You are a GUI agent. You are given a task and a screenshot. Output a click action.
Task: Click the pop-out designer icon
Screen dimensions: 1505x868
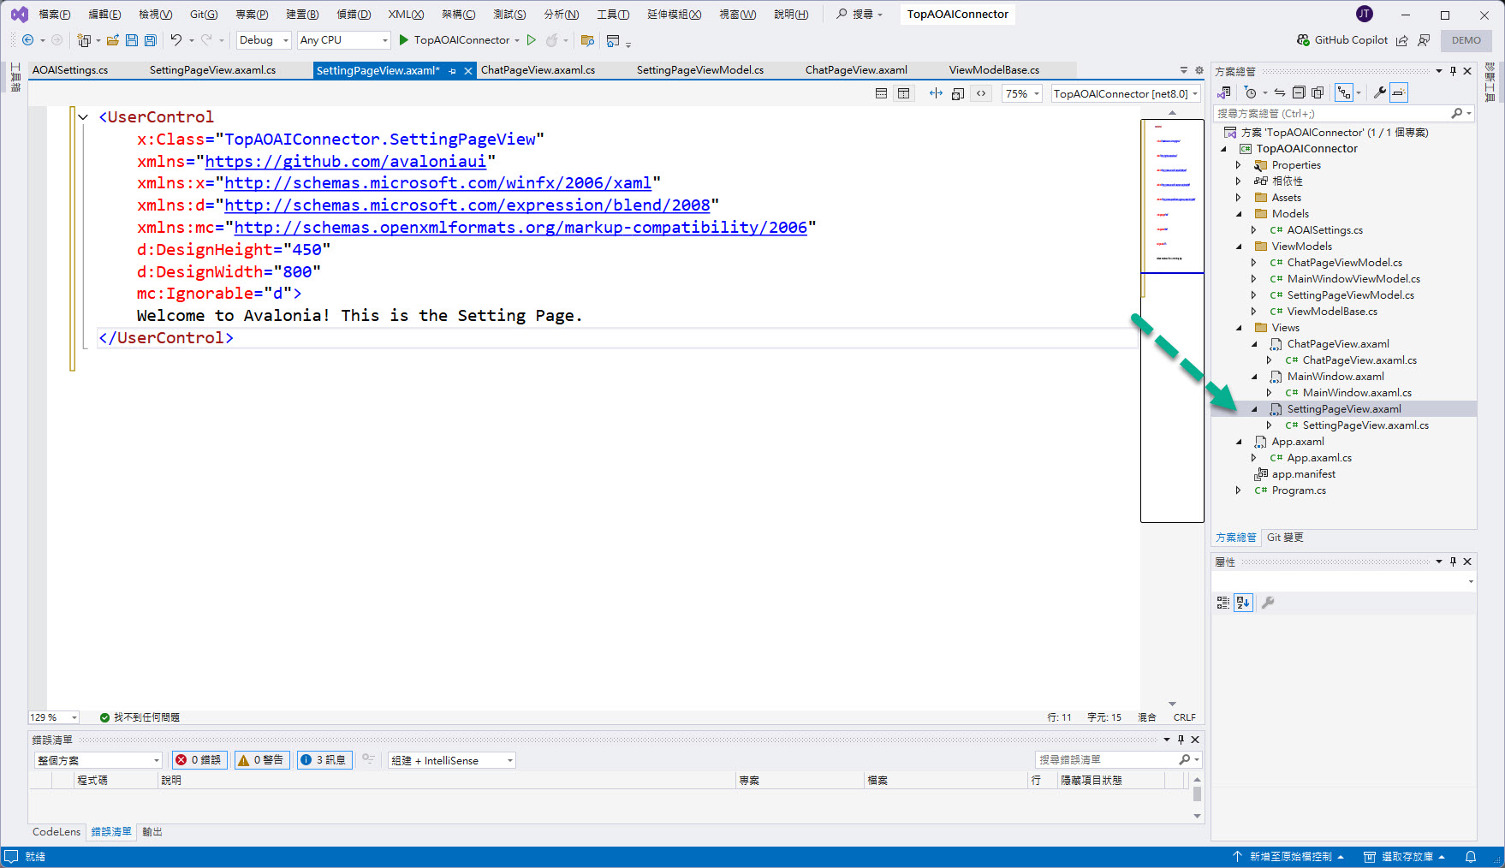click(958, 93)
